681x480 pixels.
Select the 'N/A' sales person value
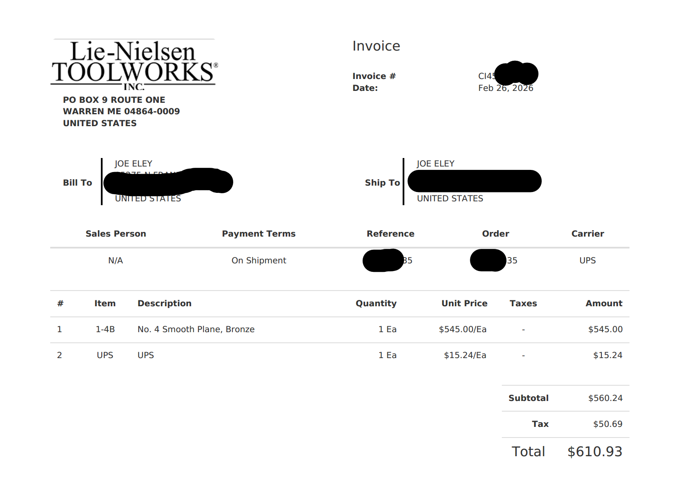click(x=115, y=260)
